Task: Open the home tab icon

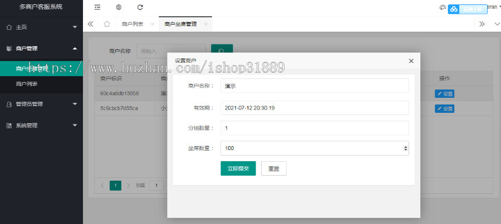Action: (107, 24)
